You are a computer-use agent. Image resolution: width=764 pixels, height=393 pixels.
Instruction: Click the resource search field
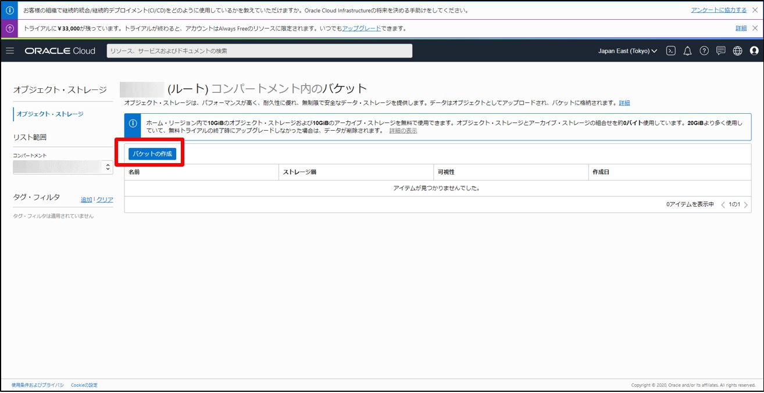click(x=258, y=50)
